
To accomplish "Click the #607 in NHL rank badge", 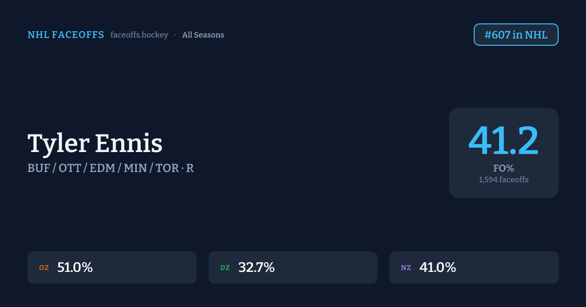I will [516, 35].
